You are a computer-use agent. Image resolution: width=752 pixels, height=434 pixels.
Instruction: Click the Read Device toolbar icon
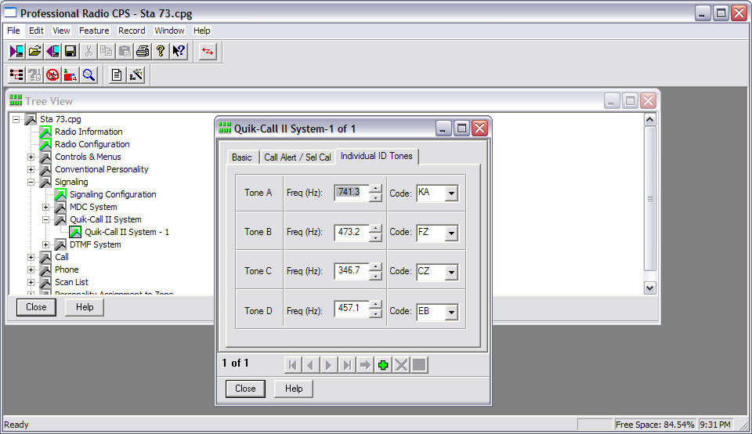(16, 52)
